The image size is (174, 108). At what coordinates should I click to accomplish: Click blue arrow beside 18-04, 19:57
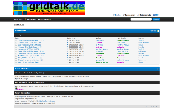point(68,60)
